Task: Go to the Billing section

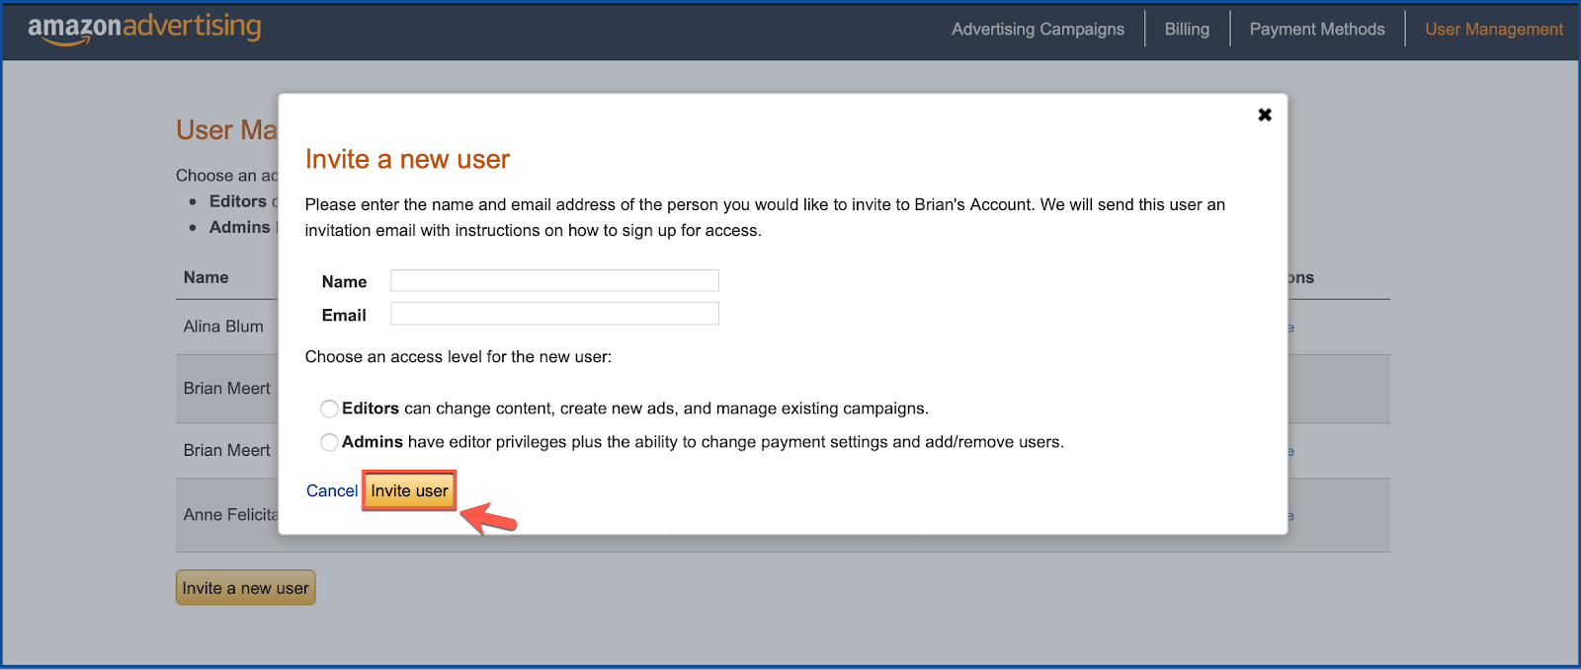Action: (x=1187, y=29)
